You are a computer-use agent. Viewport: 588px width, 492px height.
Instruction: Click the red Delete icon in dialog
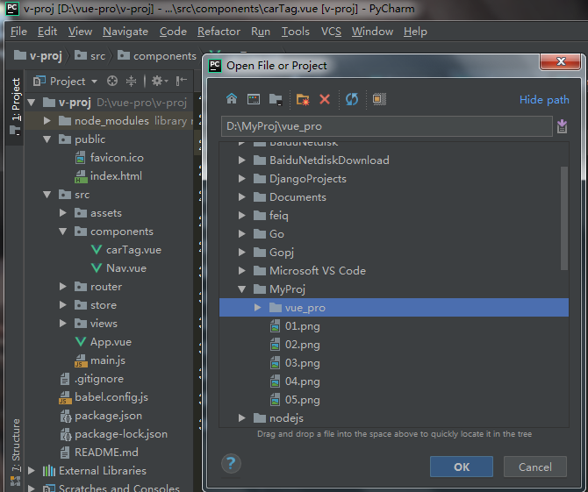(x=325, y=99)
